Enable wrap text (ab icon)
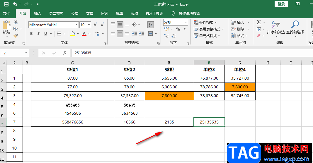 (x=151, y=25)
